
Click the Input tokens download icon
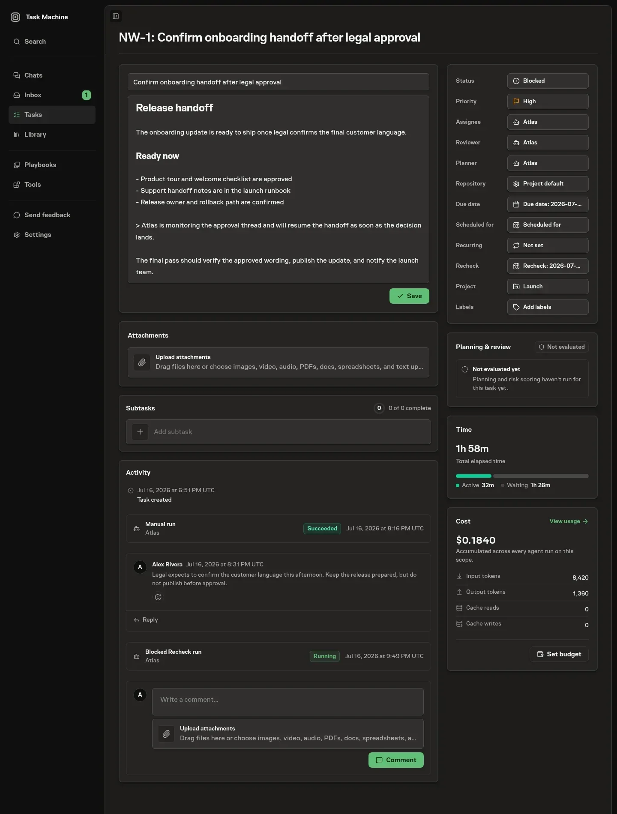click(x=459, y=576)
